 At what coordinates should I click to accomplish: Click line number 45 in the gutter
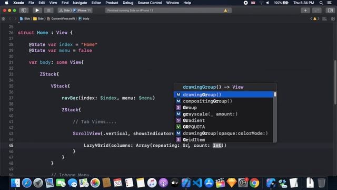click(11, 146)
